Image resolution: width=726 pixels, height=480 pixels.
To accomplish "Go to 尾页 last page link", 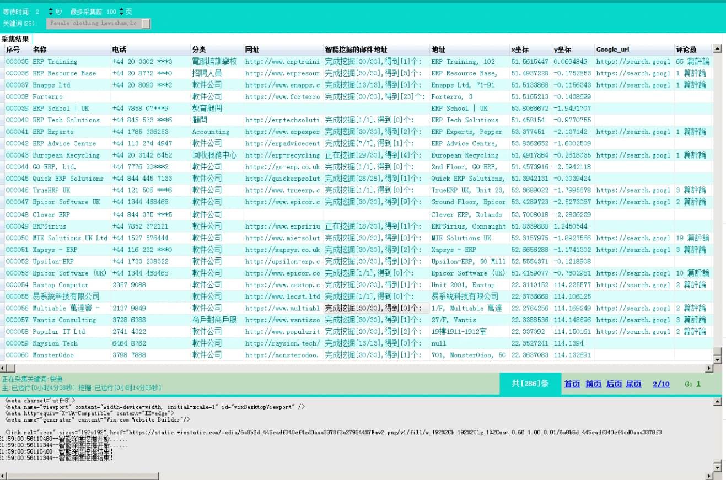I will pyautogui.click(x=633, y=384).
